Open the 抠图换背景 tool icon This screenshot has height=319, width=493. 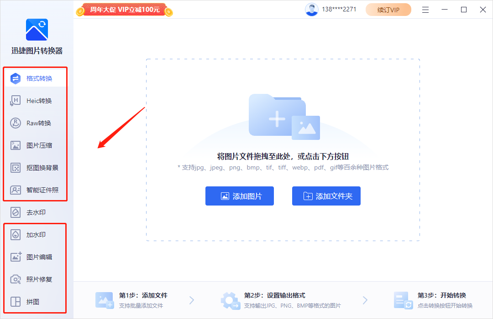click(16, 168)
